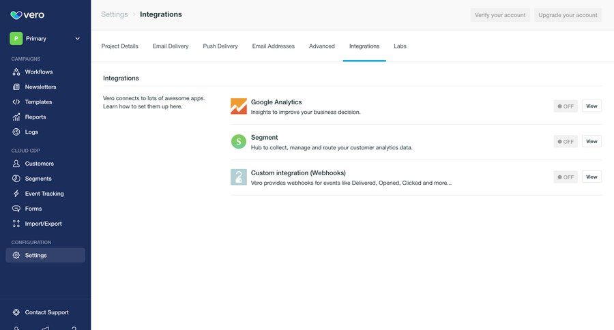Go to Customers in sidebar
This screenshot has height=330, width=614.
pos(40,164)
